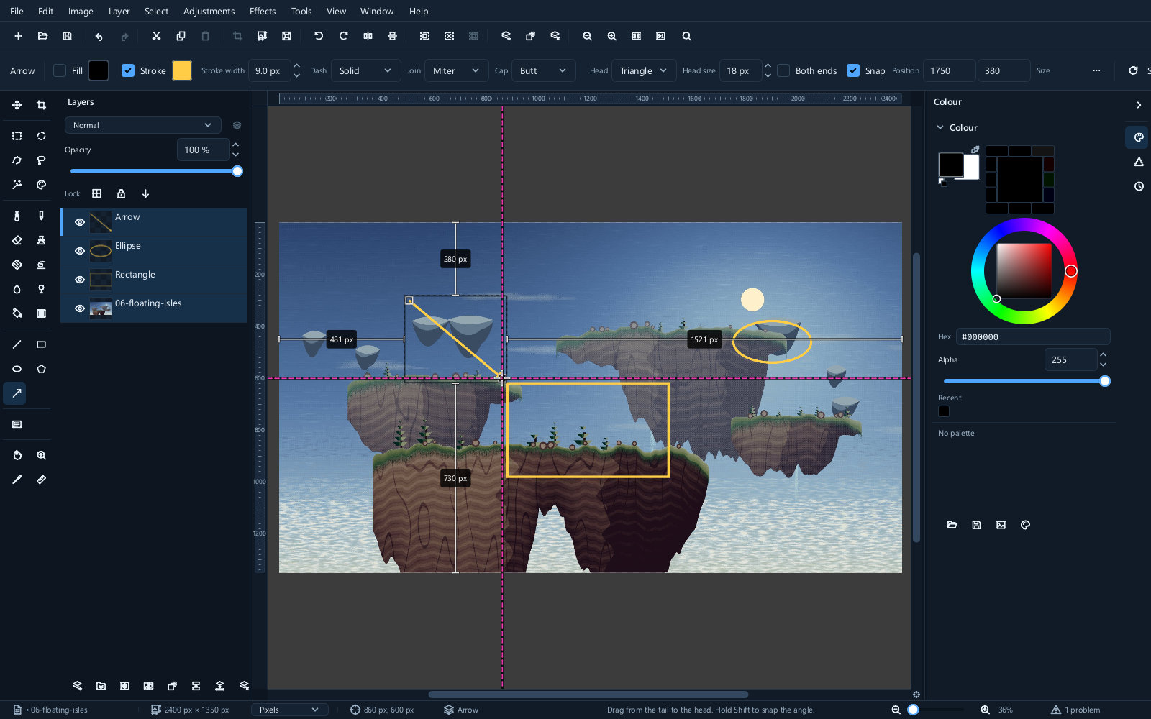Select the Measure ruler tool
The image size is (1151, 719).
click(x=41, y=480)
